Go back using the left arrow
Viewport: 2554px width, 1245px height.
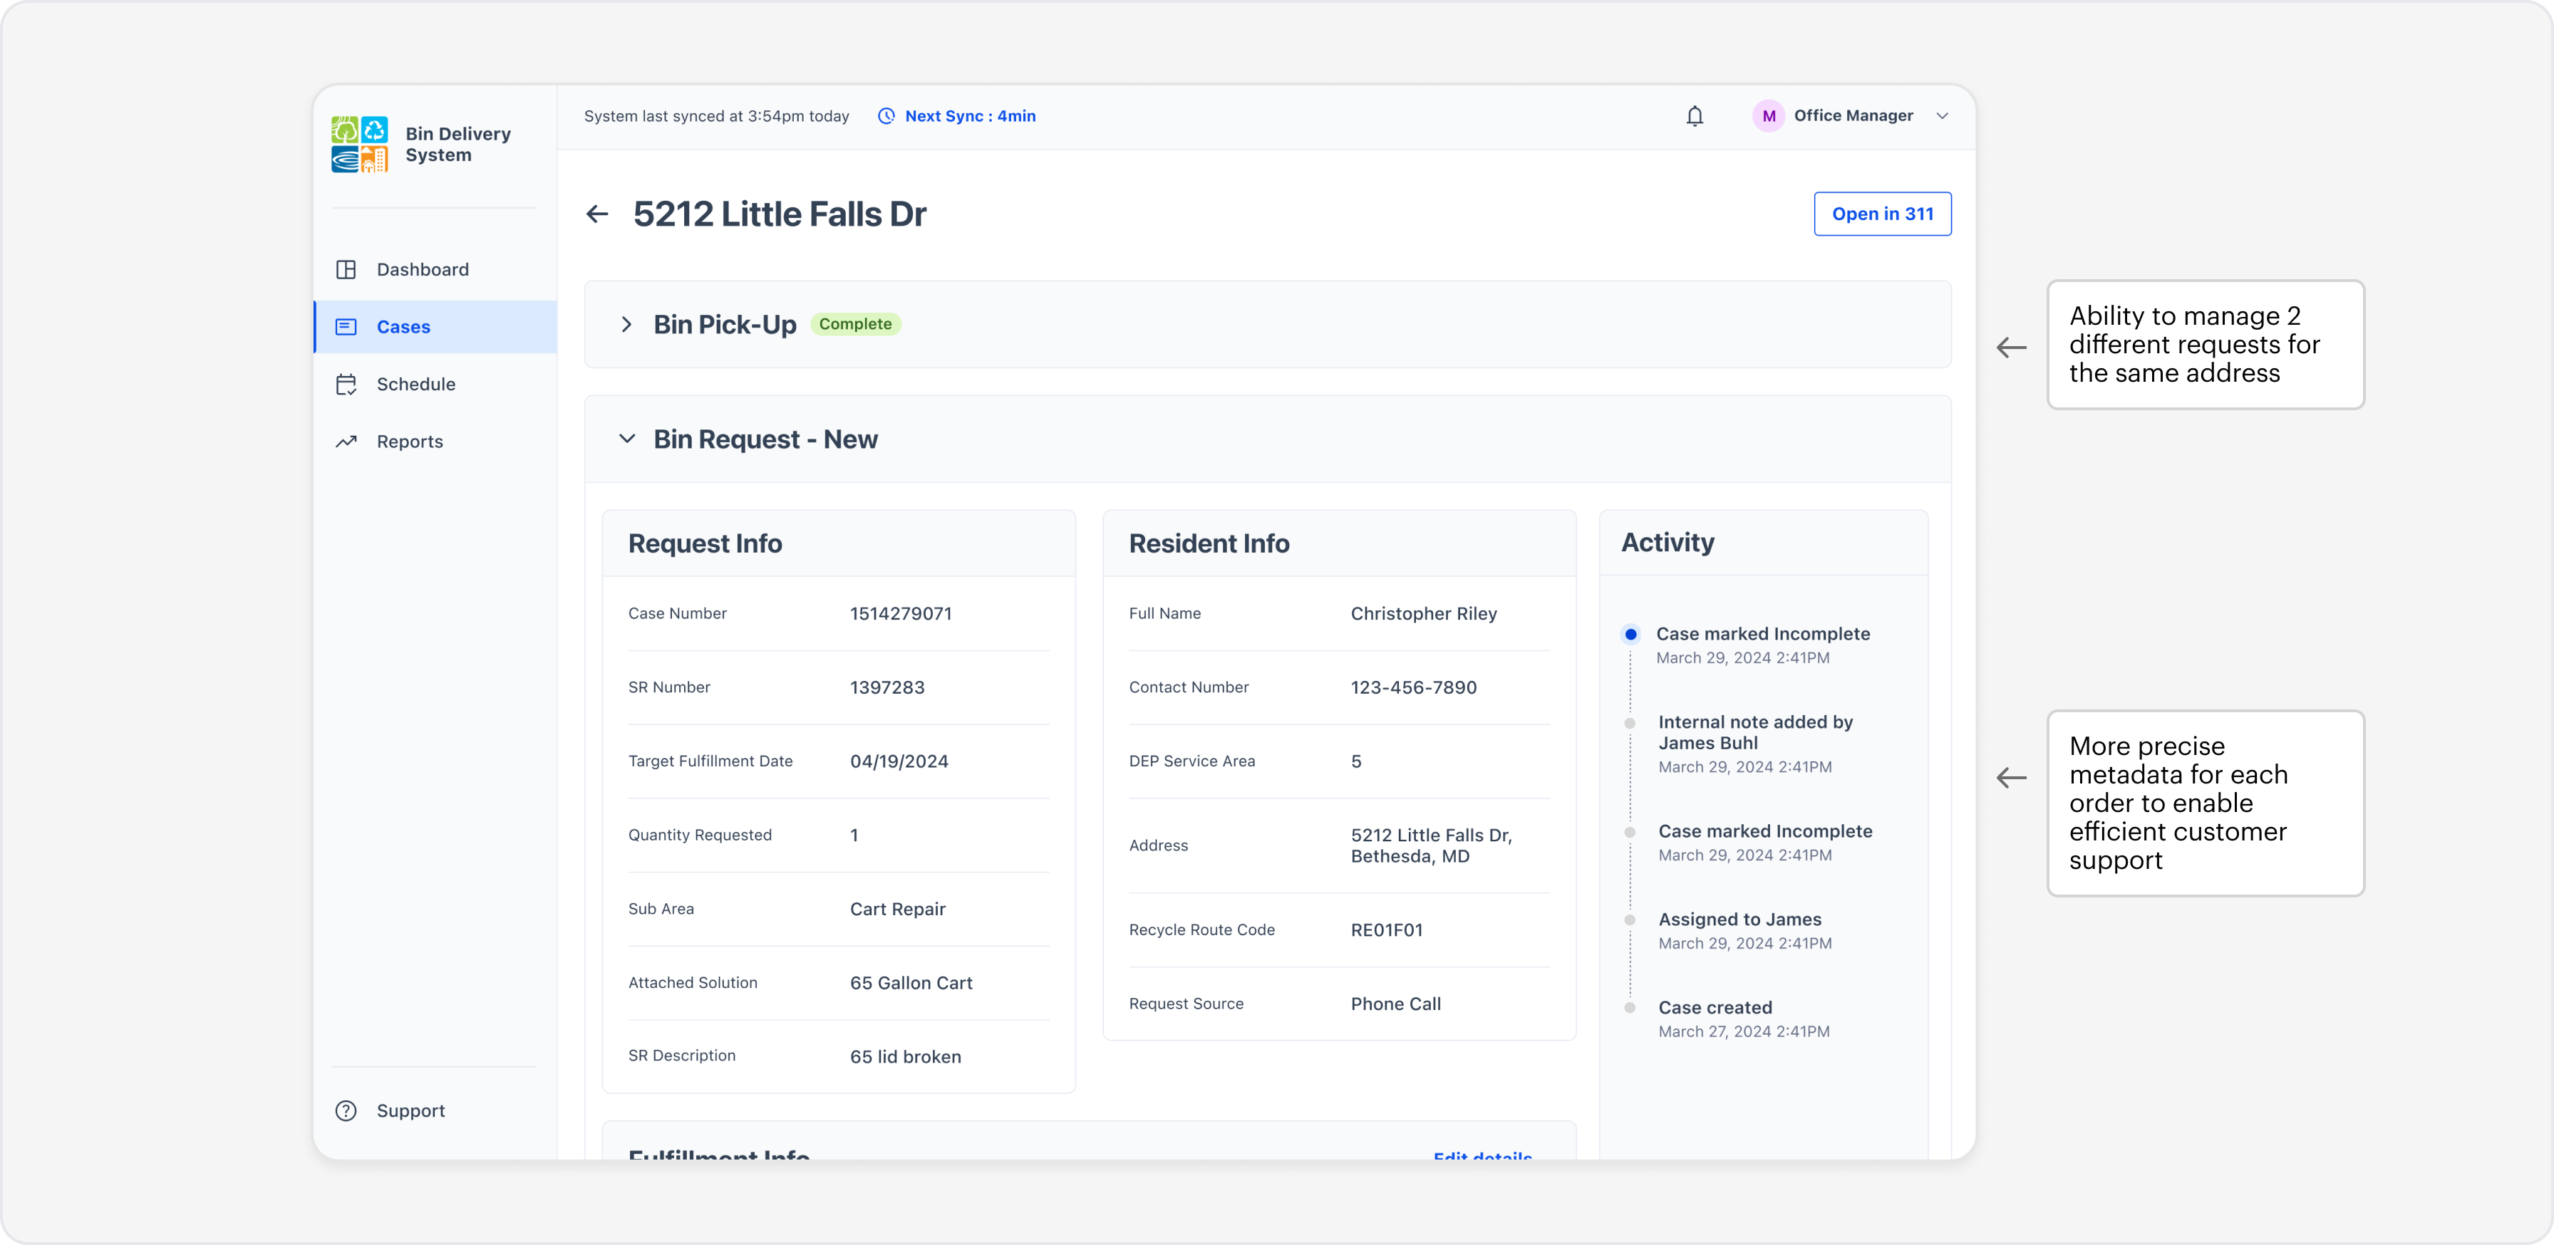pos(597,214)
